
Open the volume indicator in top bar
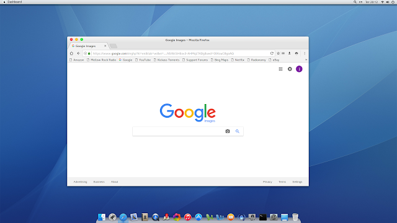point(388,2)
